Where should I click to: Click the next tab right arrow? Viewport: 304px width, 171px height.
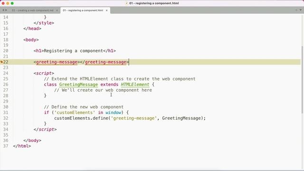tap(6, 10)
